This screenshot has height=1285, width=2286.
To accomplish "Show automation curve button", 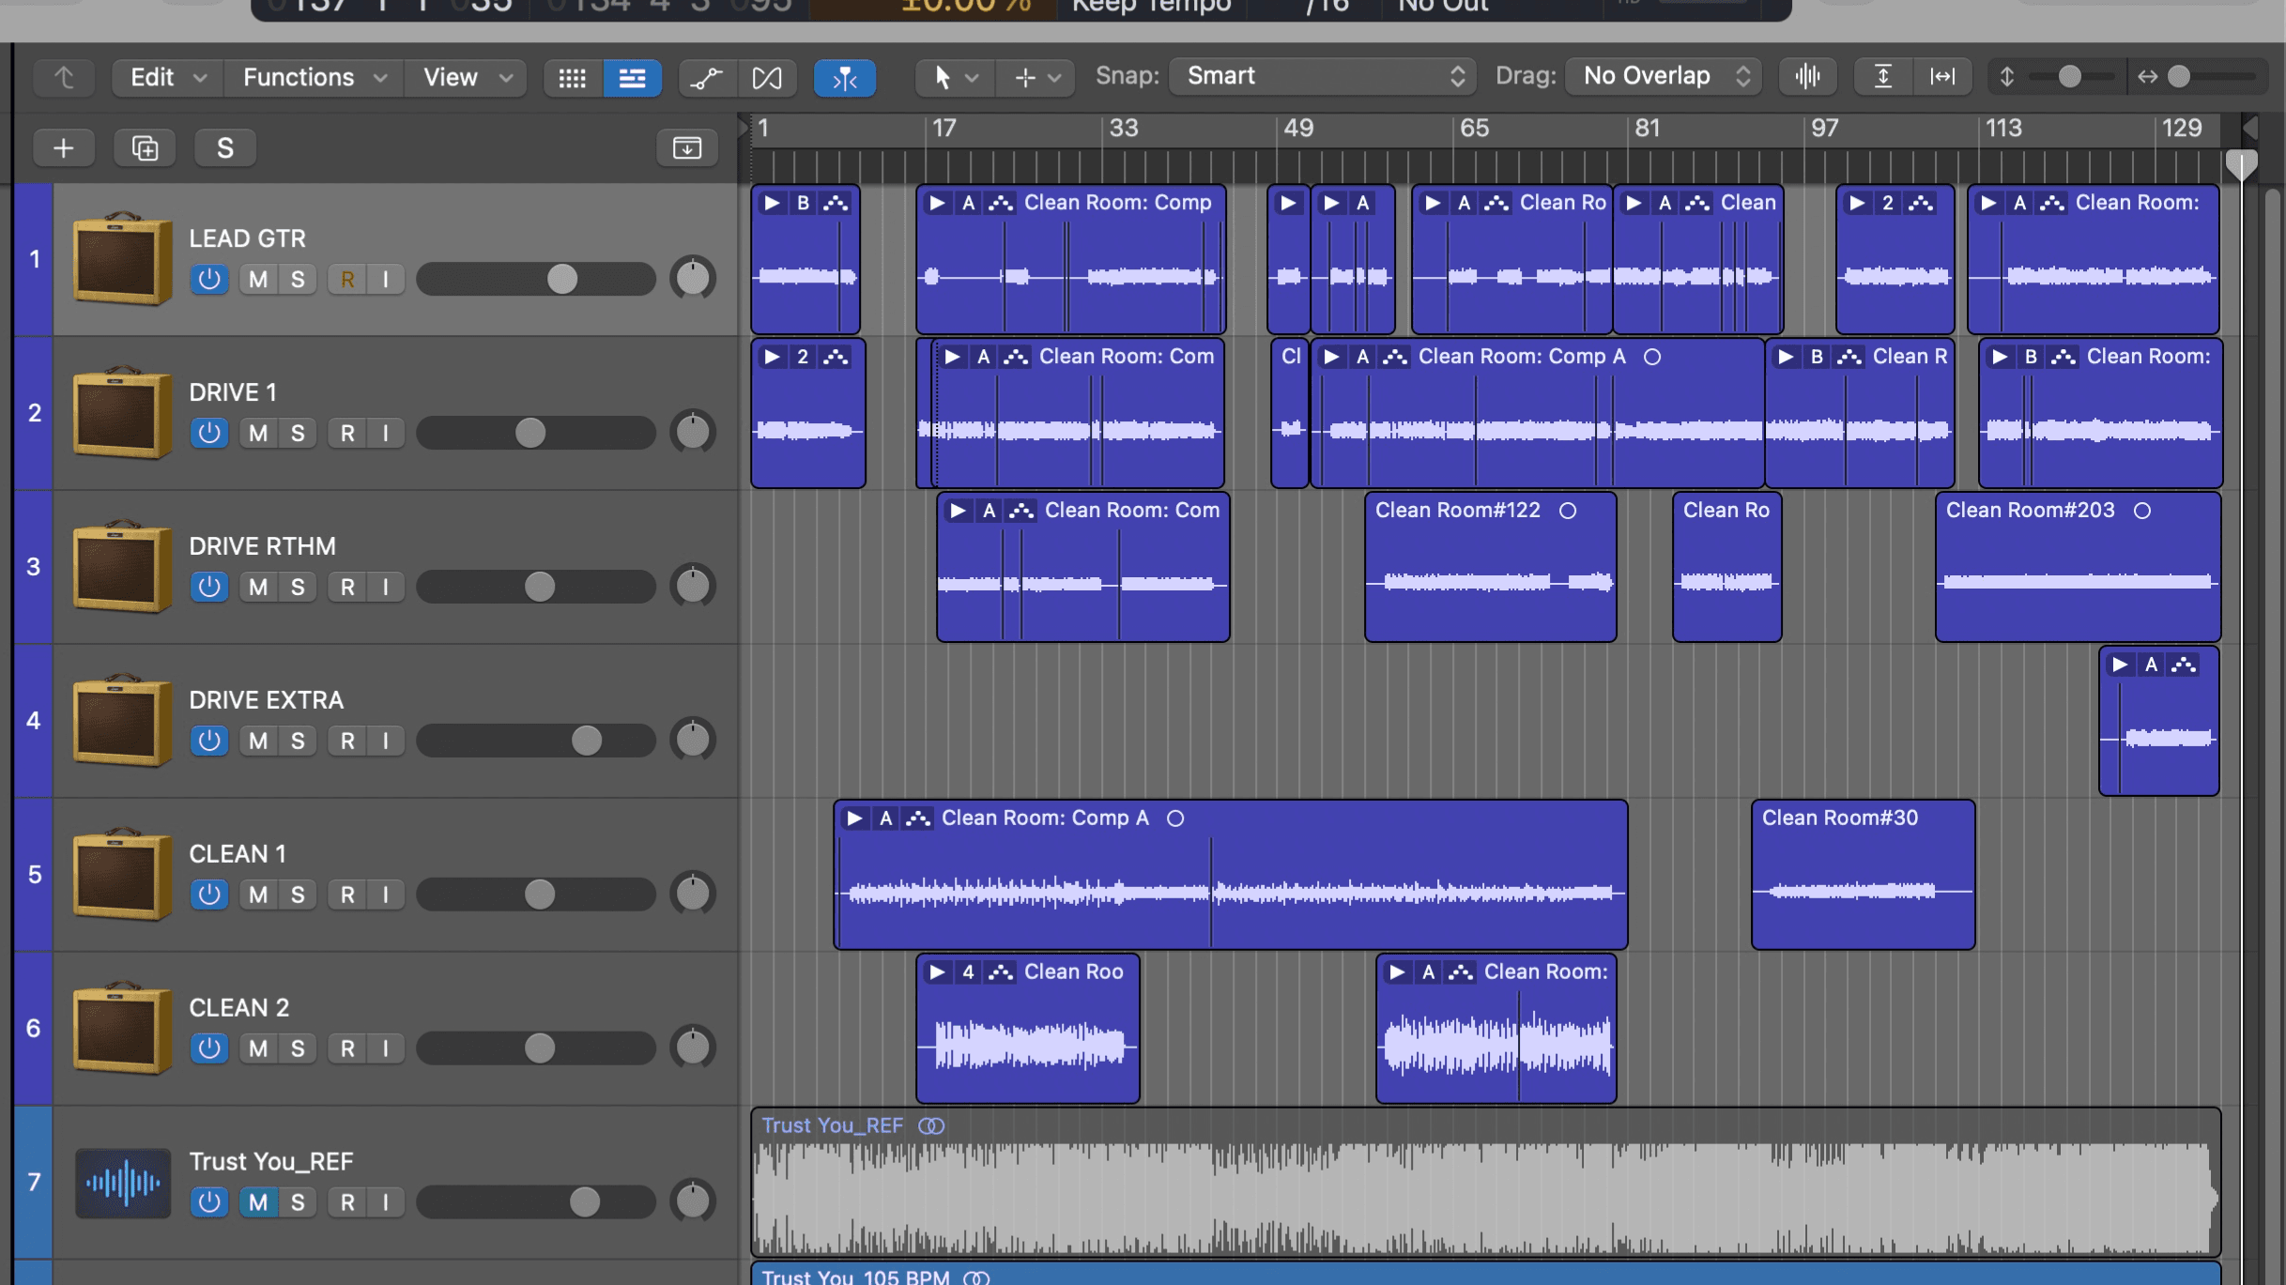I will pos(707,77).
